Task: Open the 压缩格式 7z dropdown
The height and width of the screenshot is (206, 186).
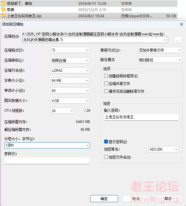Action: tap(70, 50)
